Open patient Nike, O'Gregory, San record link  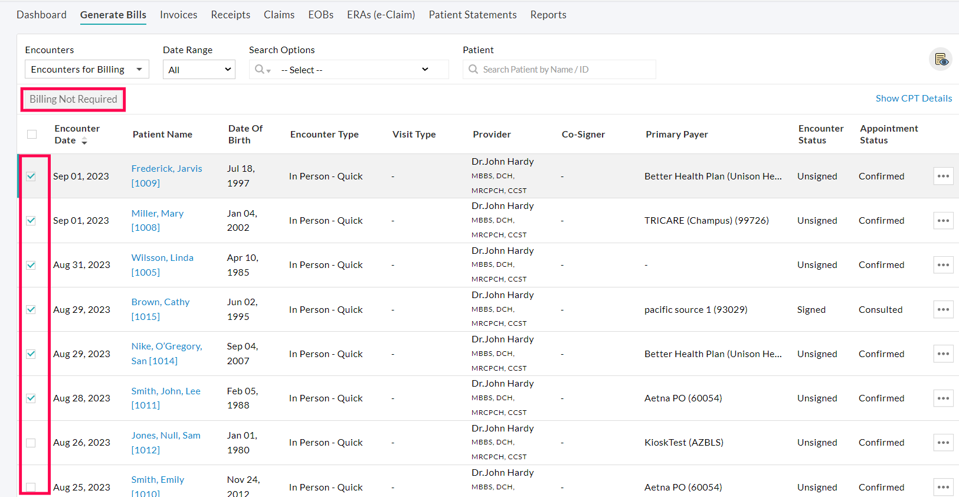(166, 346)
